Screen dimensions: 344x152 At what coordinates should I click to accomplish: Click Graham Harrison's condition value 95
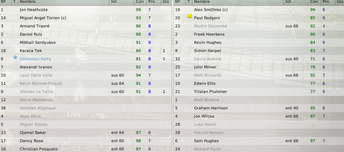click(x=313, y=108)
